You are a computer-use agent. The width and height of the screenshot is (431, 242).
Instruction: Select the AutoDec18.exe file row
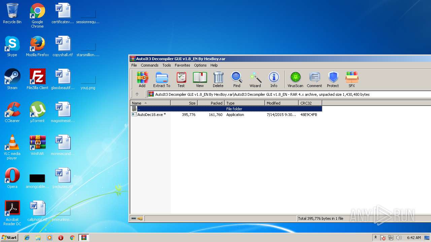coord(226,115)
